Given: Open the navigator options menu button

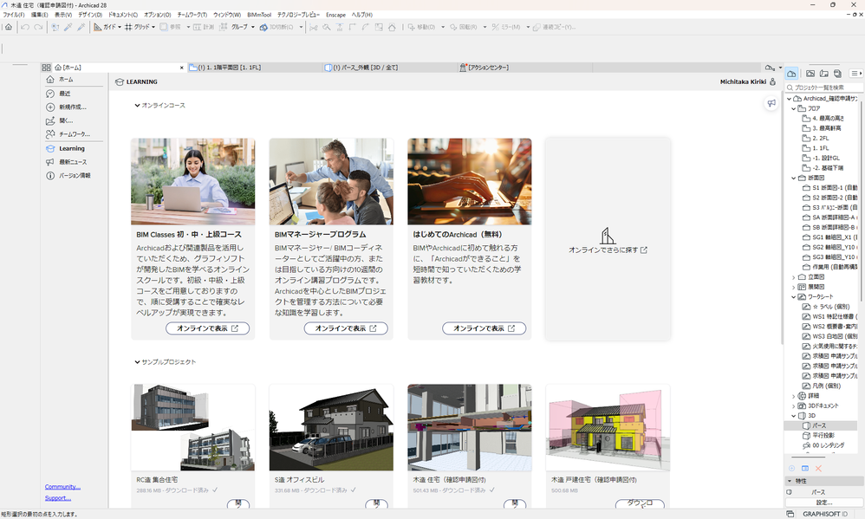Looking at the screenshot, I should 855,74.
